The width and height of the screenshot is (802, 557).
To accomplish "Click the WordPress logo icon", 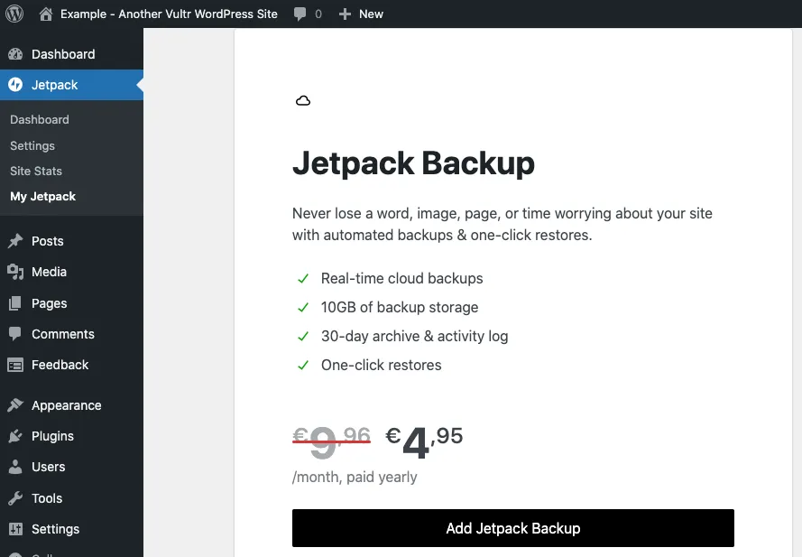I will pos(14,14).
